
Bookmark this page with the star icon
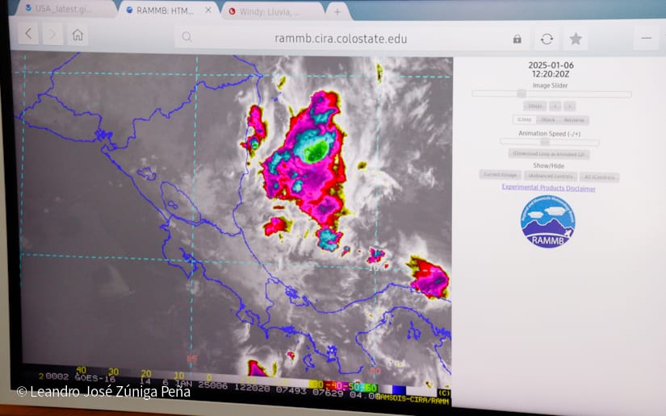point(576,39)
